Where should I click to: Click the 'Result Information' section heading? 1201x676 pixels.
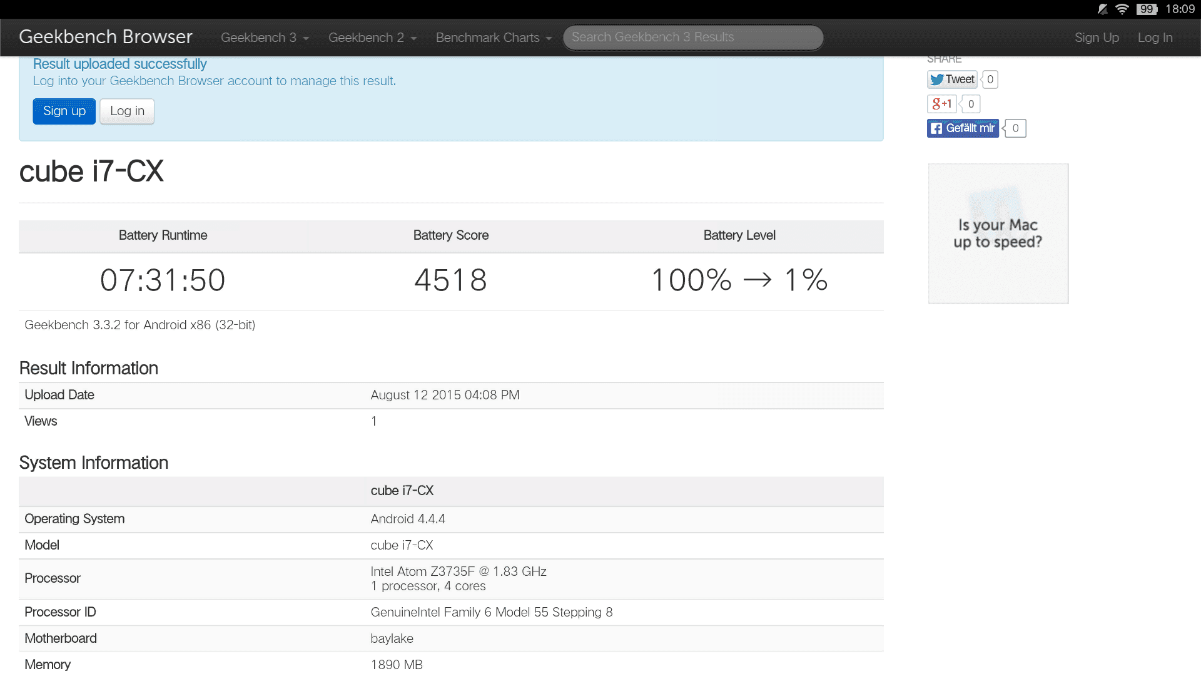(x=88, y=368)
